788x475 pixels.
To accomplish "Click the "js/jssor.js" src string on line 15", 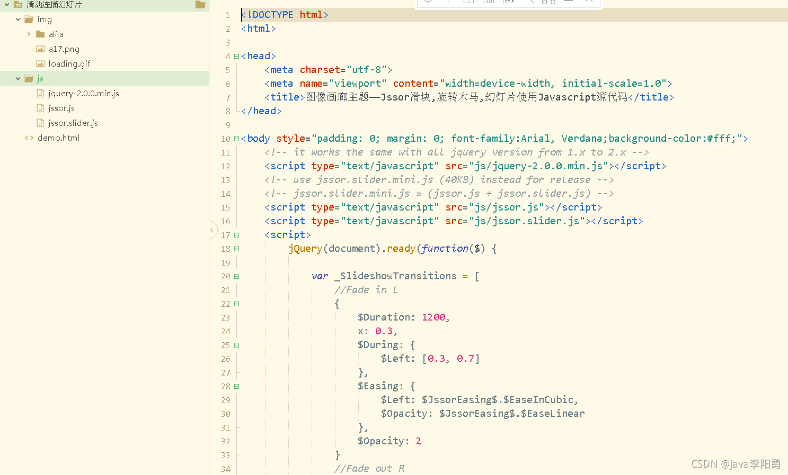I will [507, 207].
